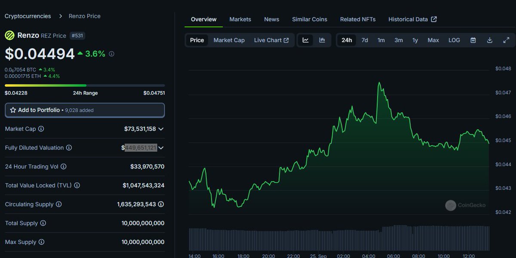Open the calendar date range picker icon
Image resolution: width=516 pixels, height=258 pixels.
pyautogui.click(x=473, y=40)
